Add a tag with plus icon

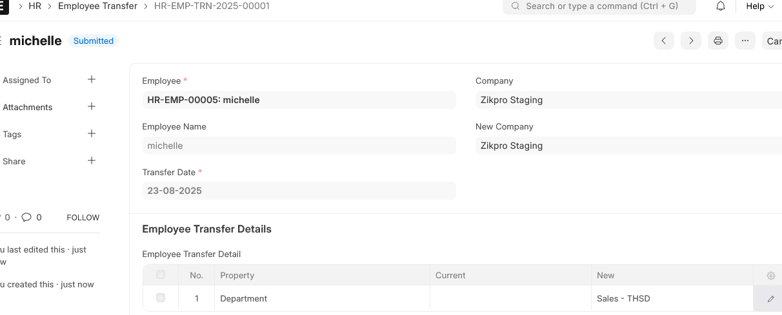92,133
